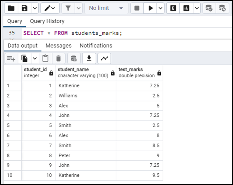Run Explain on the query
Image resolution: width=233 pixels, height=185 pixels.
pos(173,8)
